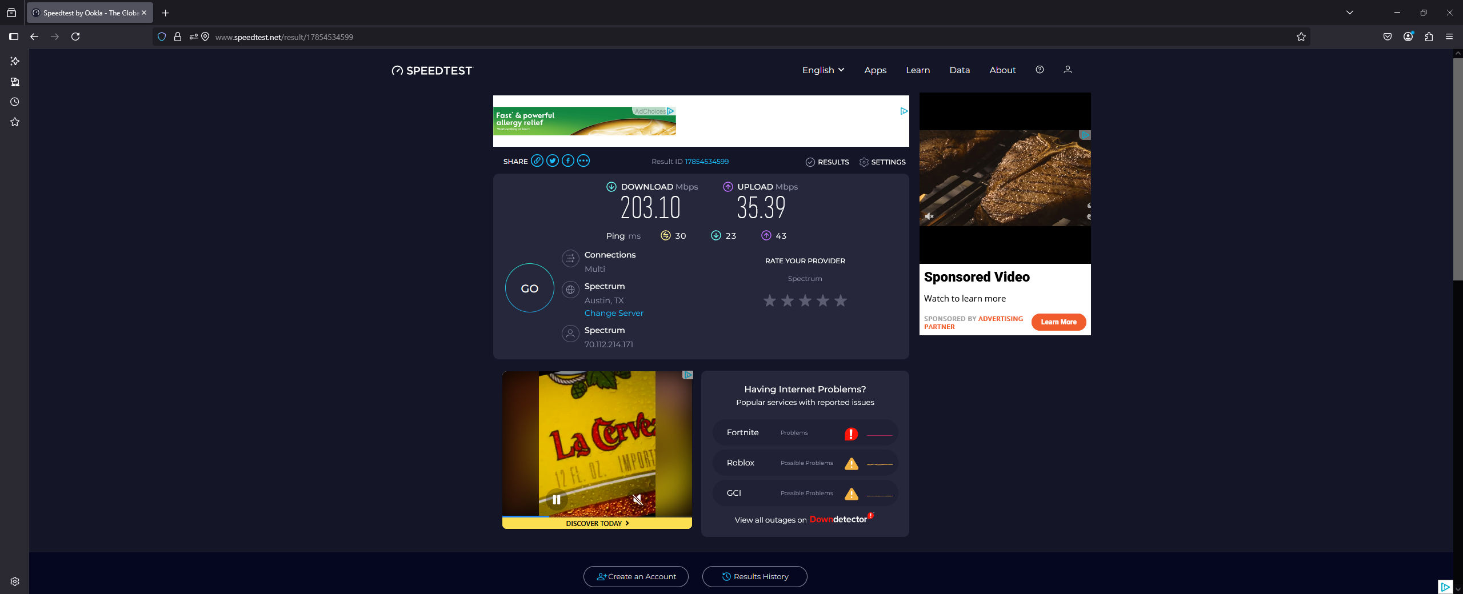Open Results History button

[x=755, y=576]
